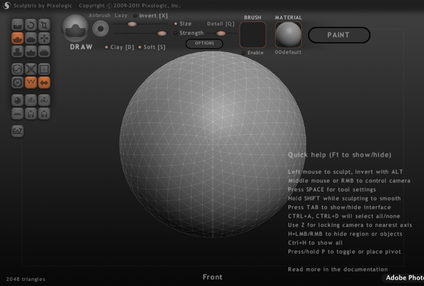Click the GoZ button
Screen dimensions: 424x286
[18, 131]
